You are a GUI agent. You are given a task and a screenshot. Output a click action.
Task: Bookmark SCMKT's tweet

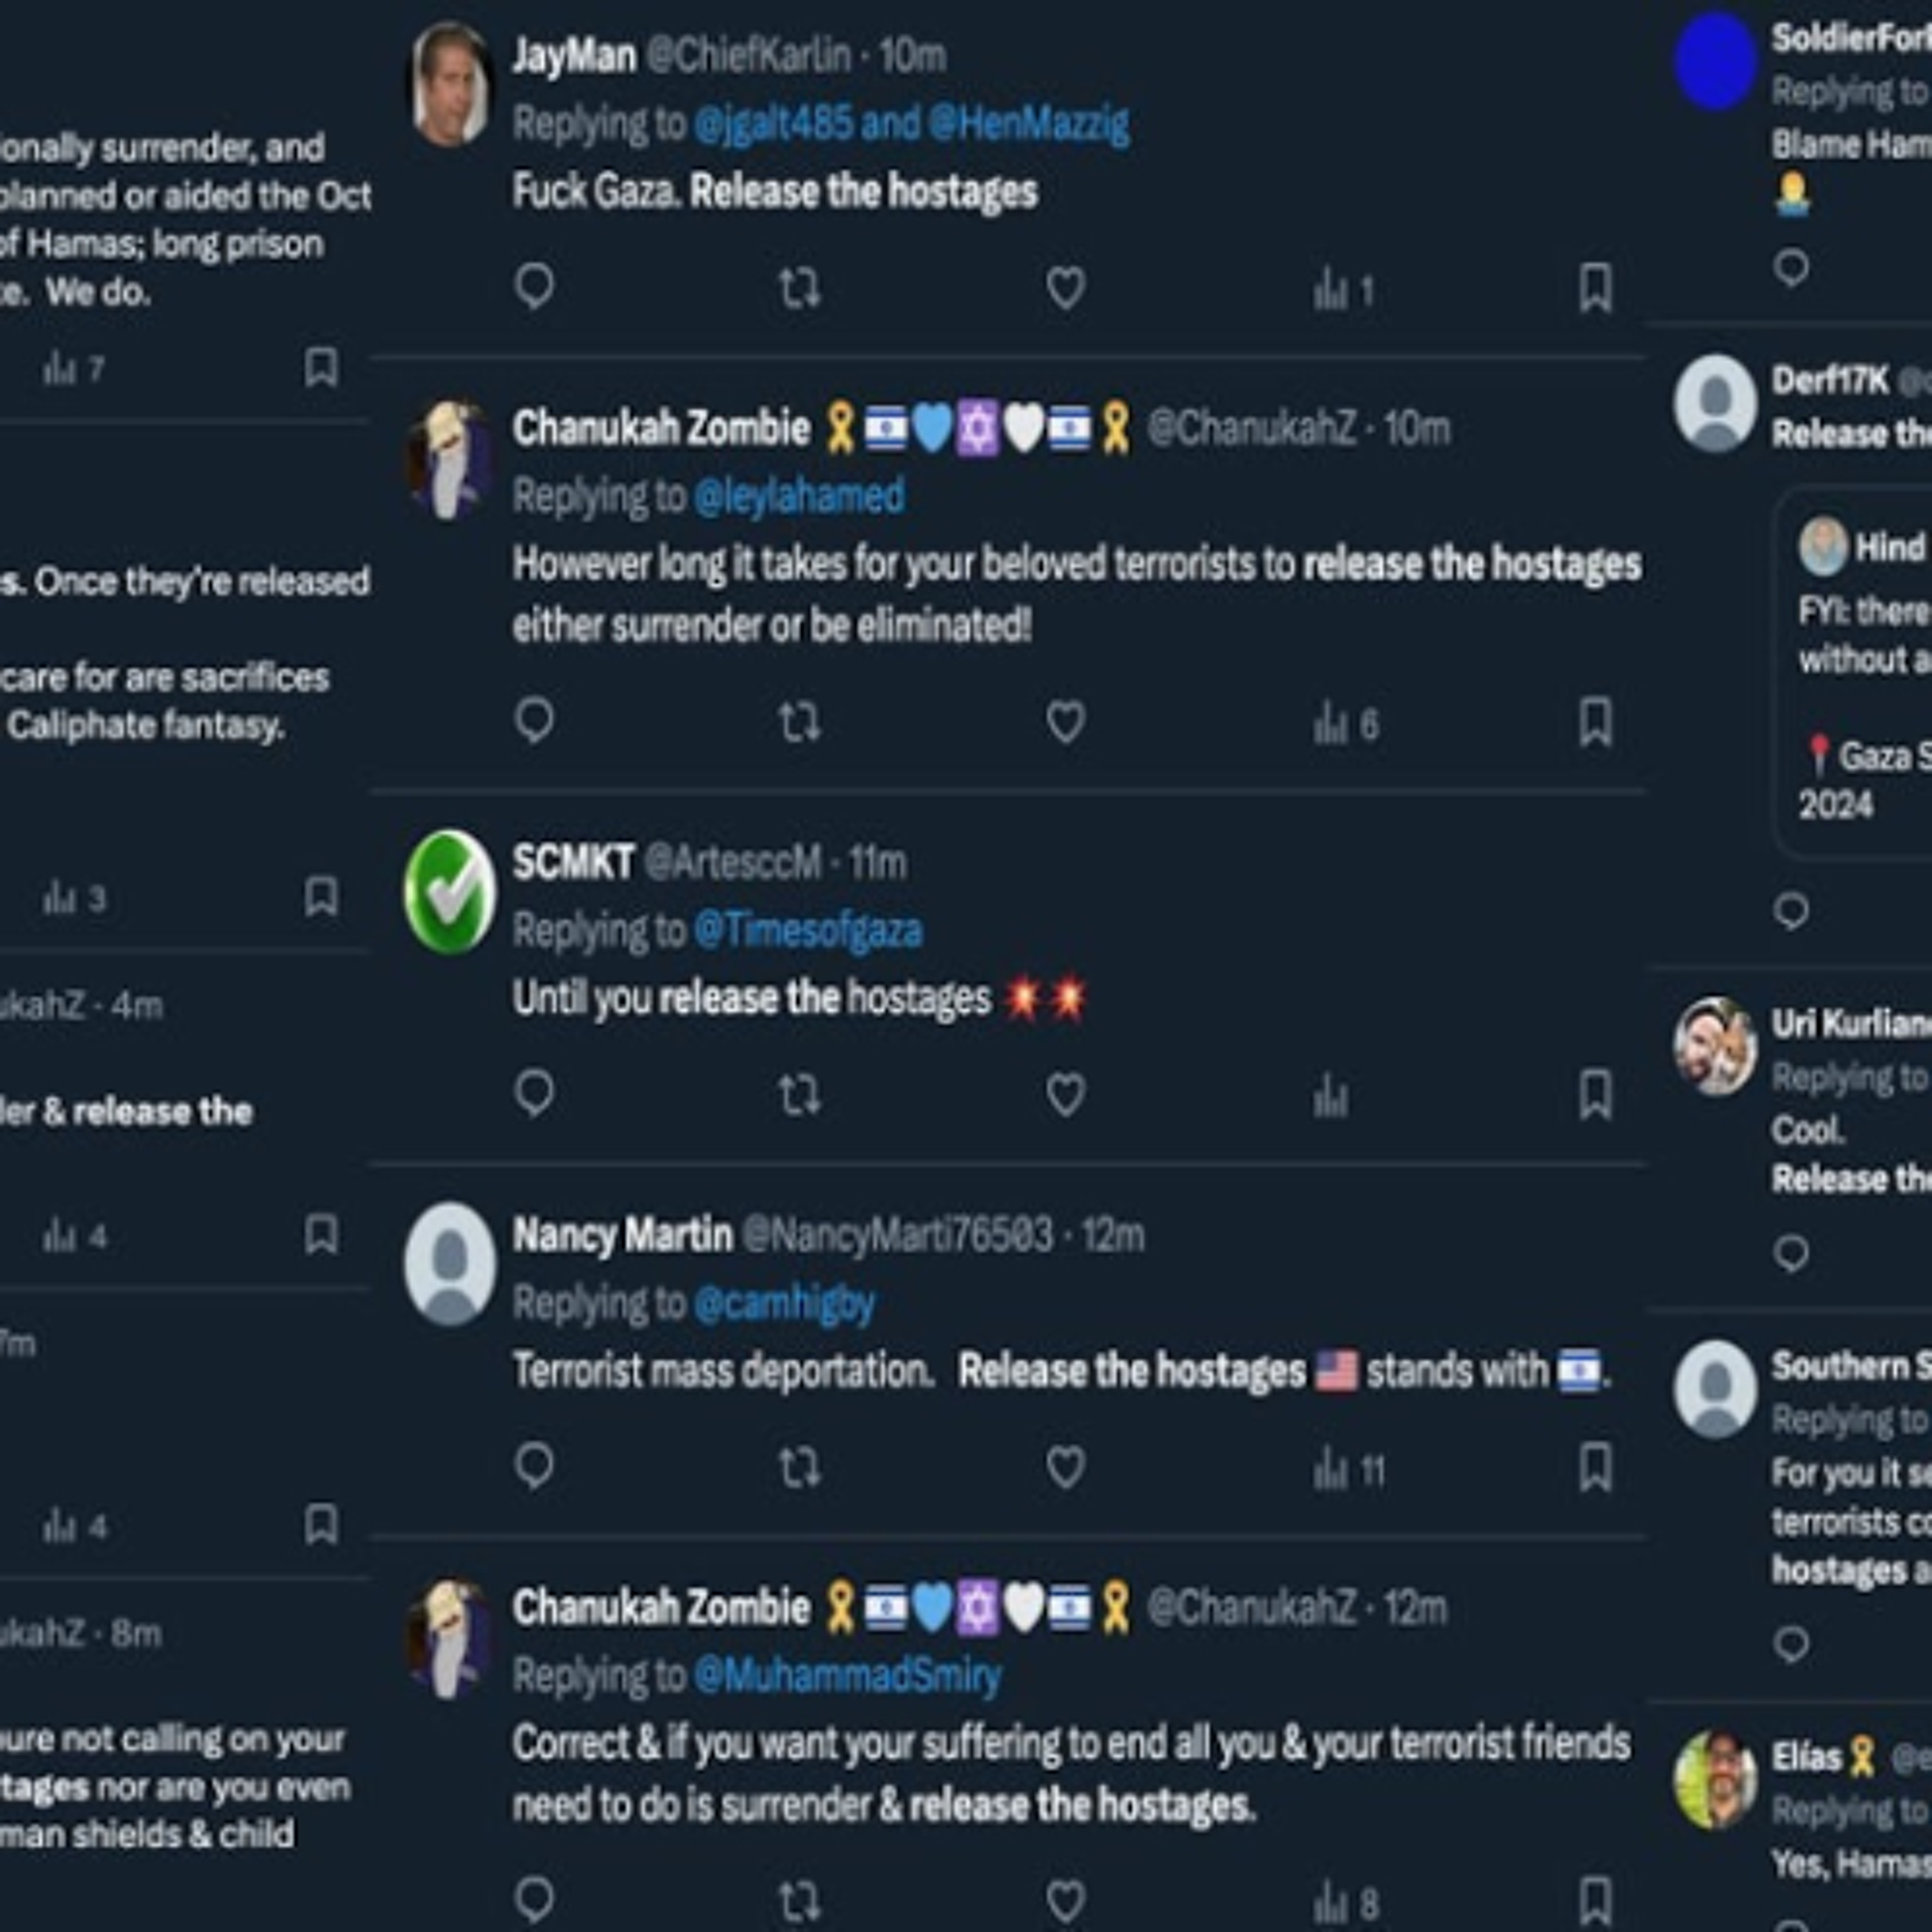(1595, 1094)
